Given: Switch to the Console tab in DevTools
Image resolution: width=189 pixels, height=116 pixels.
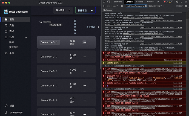Looking at the screenshot, I should coord(129,2).
